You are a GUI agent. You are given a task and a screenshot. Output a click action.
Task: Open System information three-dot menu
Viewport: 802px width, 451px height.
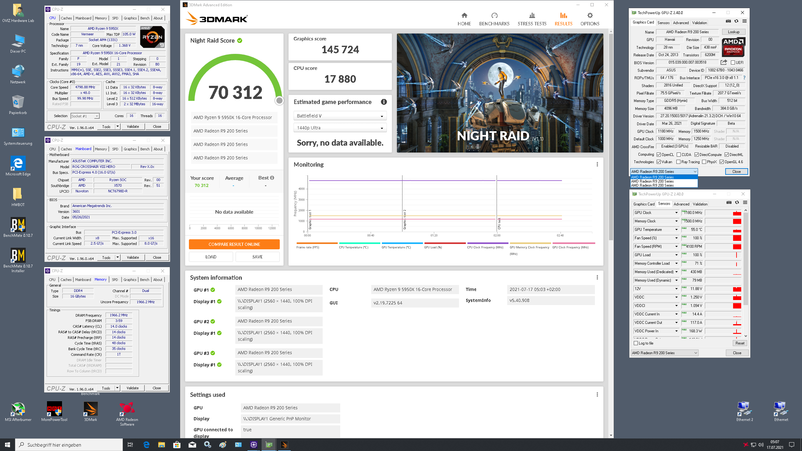597,277
